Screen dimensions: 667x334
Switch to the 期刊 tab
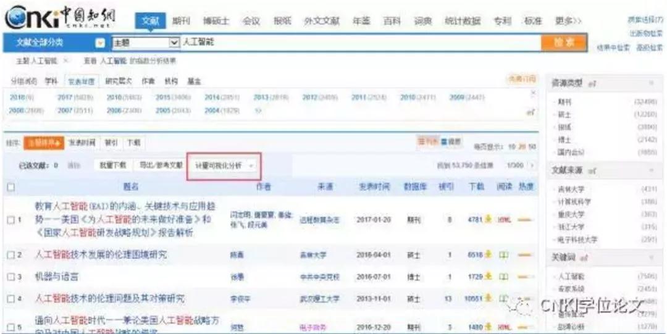click(181, 21)
